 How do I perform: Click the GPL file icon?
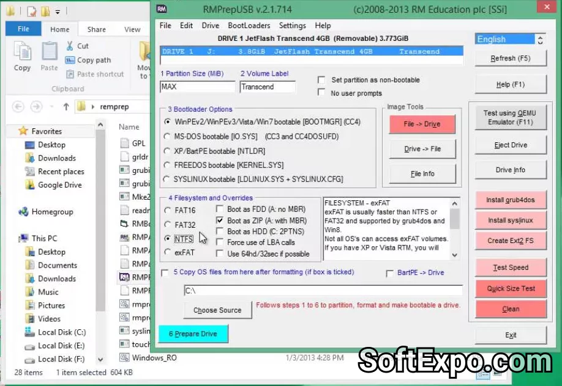124,143
